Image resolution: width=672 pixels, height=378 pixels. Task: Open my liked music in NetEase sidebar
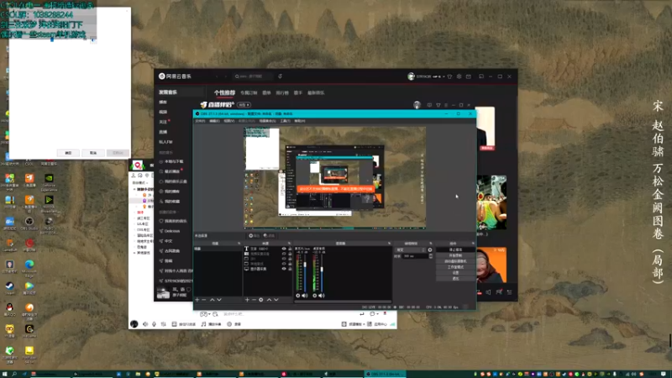173,221
